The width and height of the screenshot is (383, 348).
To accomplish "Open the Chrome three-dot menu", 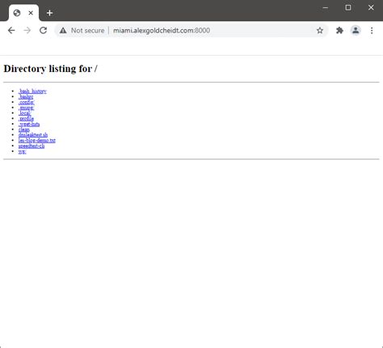I will (372, 31).
